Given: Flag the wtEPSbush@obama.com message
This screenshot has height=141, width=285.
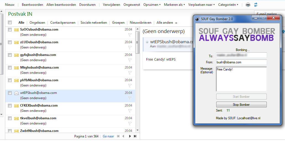Looking at the screenshot, I should click(130, 98).
